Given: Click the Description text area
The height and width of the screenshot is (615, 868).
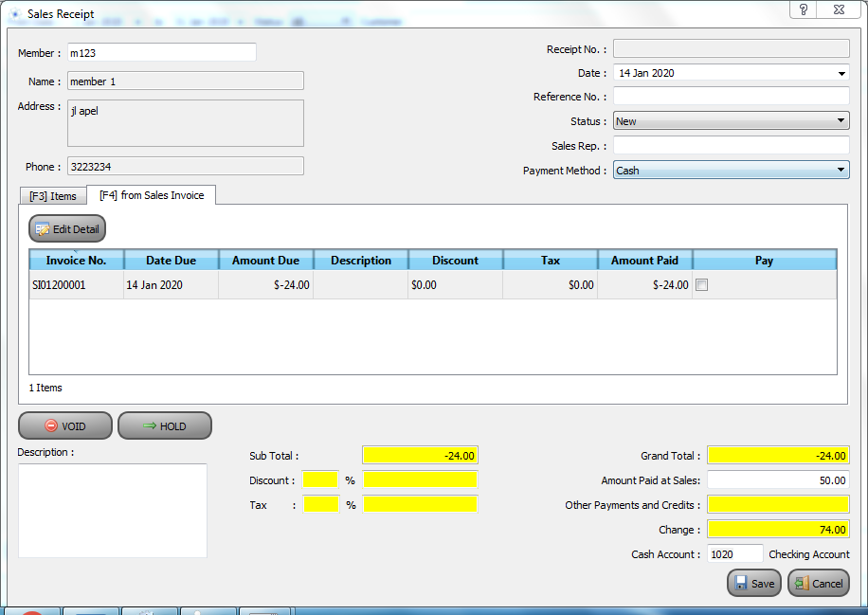Looking at the screenshot, I should pyautogui.click(x=112, y=510).
